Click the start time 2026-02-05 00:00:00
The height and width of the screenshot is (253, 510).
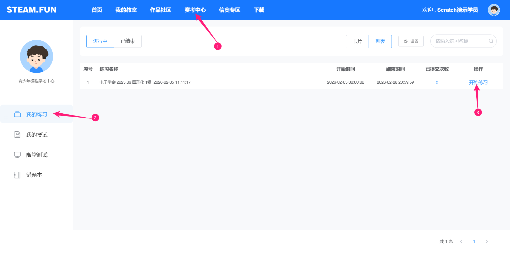pyautogui.click(x=346, y=82)
